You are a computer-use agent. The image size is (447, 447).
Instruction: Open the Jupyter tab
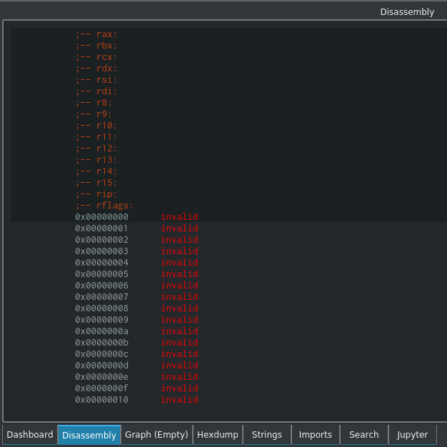(x=413, y=434)
